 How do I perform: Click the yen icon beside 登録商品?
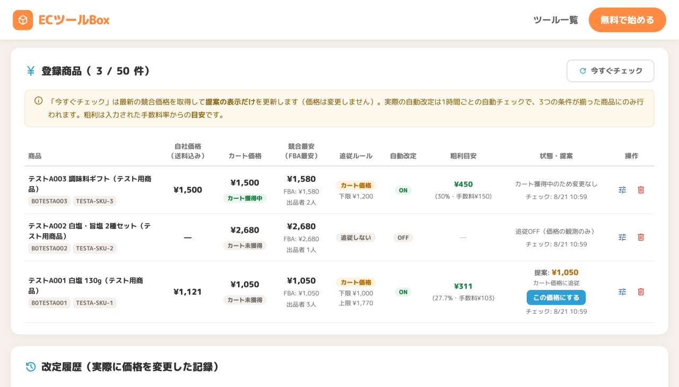(31, 71)
